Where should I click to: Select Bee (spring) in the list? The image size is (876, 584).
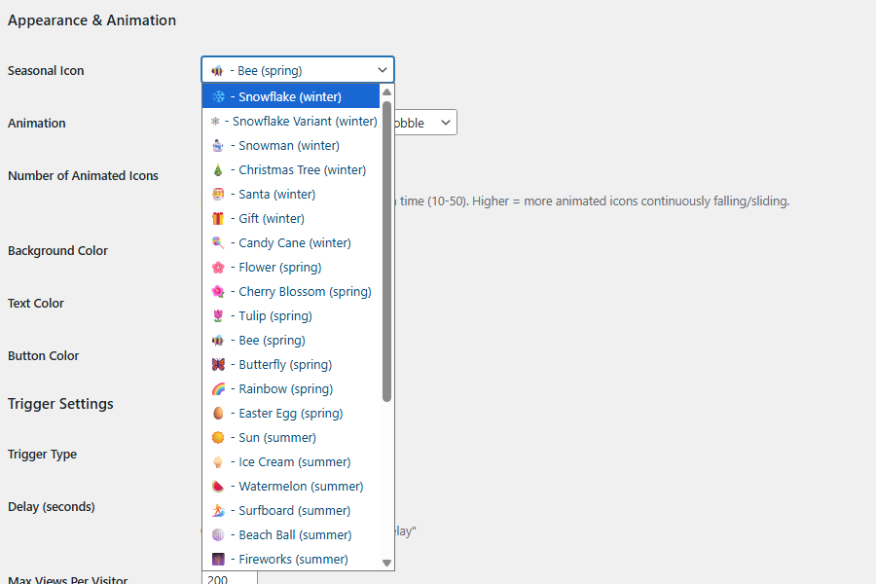[290, 341]
